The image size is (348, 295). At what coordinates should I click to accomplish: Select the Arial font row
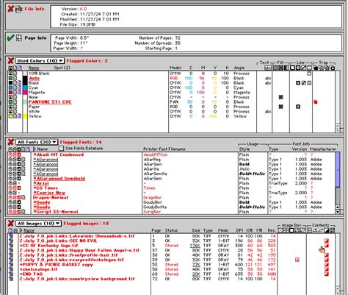point(41,183)
